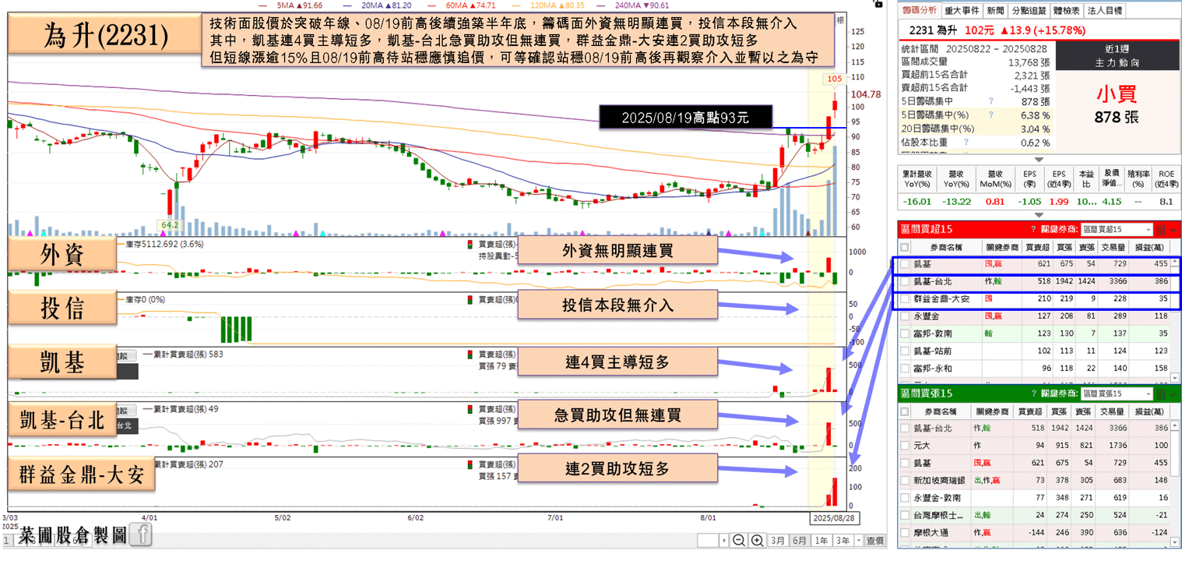Tick the checkbox for 凱基-站前 row
This screenshot has height=561, width=1182.
(x=904, y=351)
